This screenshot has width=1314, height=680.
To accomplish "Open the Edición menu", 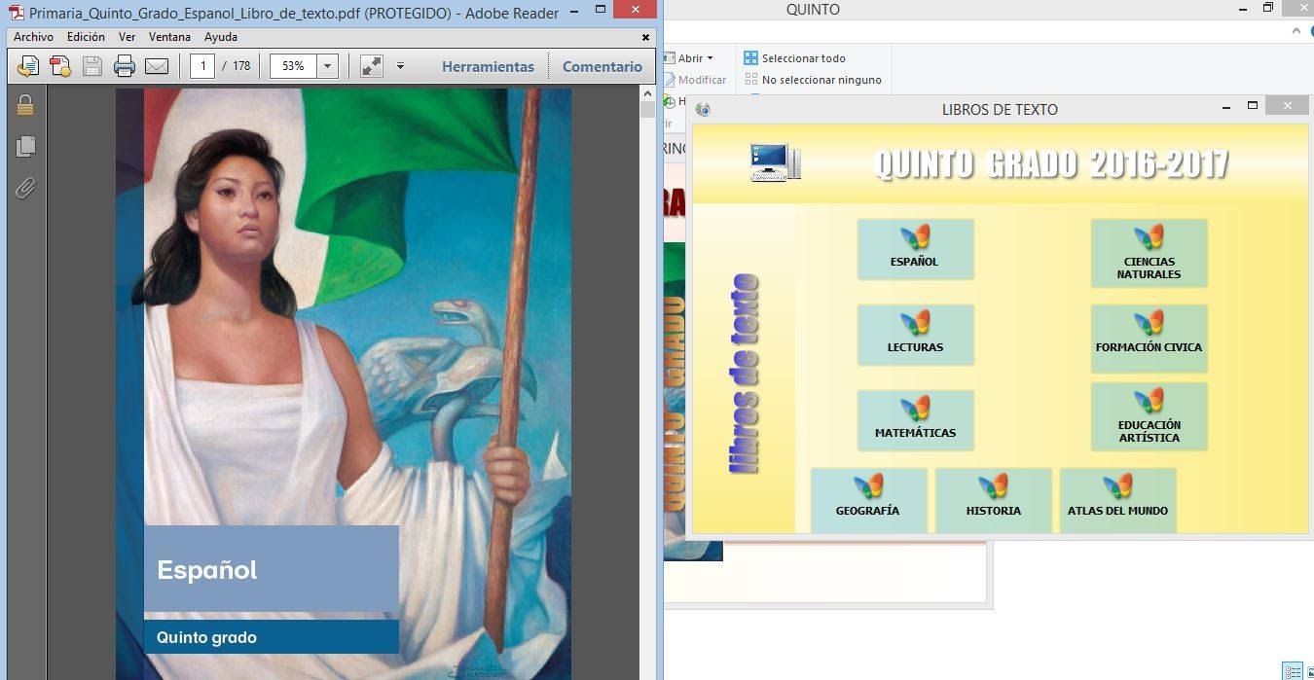I will coord(86,37).
